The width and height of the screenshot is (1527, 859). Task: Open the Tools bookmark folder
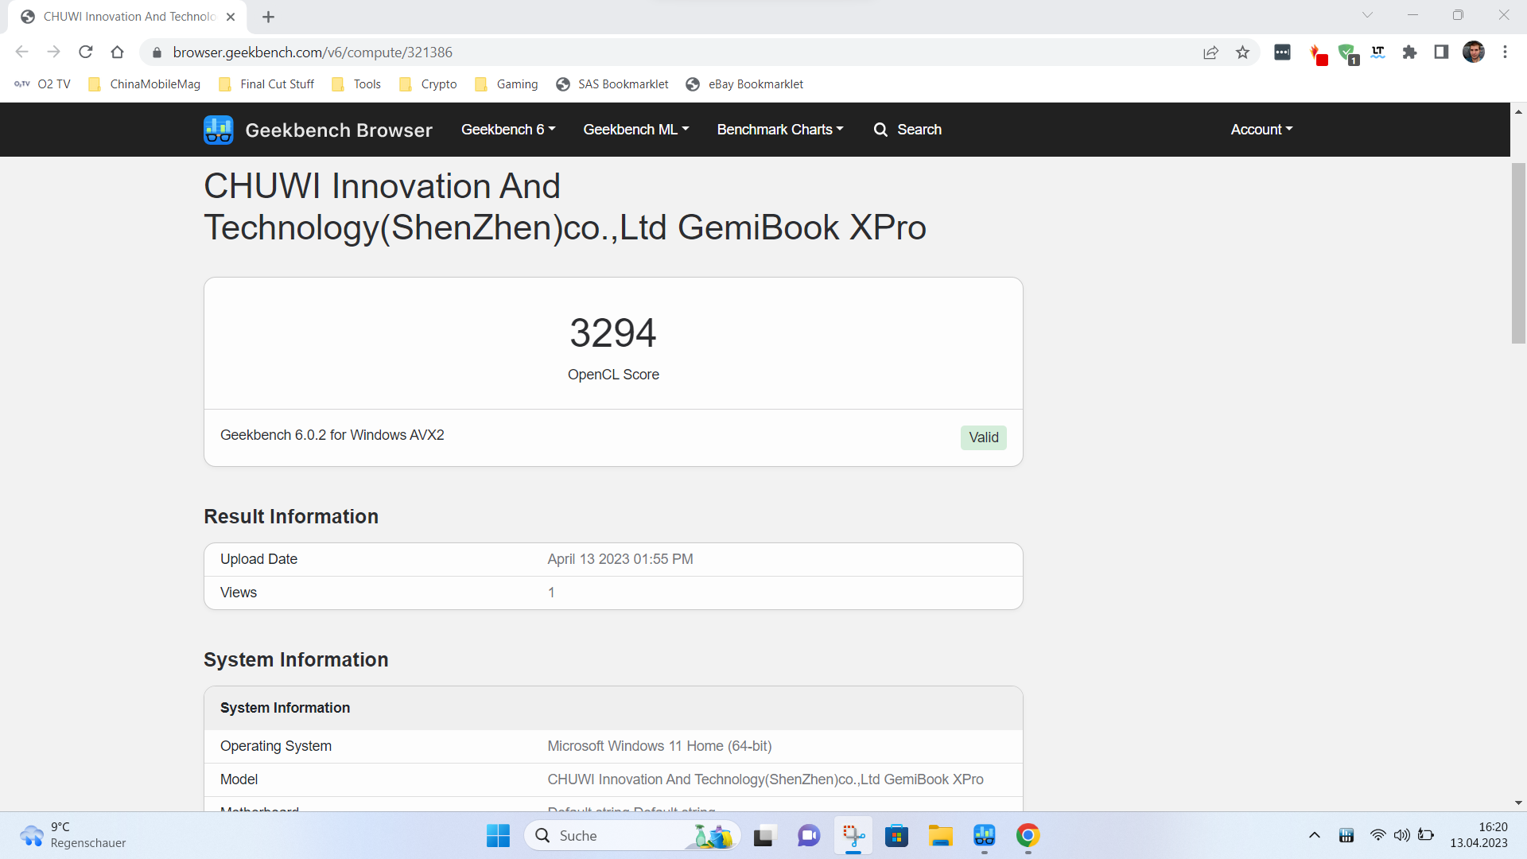tap(356, 84)
